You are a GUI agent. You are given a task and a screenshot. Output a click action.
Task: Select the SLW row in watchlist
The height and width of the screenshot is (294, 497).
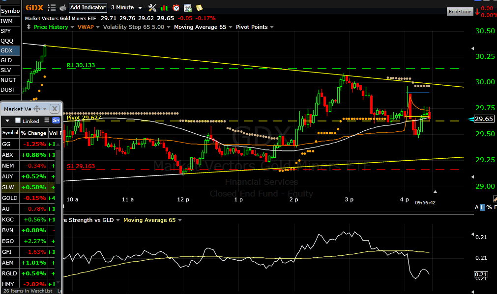coord(29,187)
